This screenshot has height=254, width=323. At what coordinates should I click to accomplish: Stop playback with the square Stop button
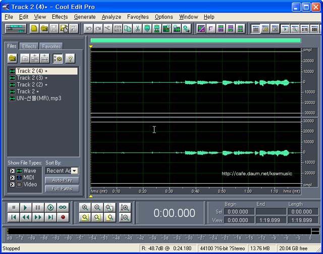click(x=14, y=208)
